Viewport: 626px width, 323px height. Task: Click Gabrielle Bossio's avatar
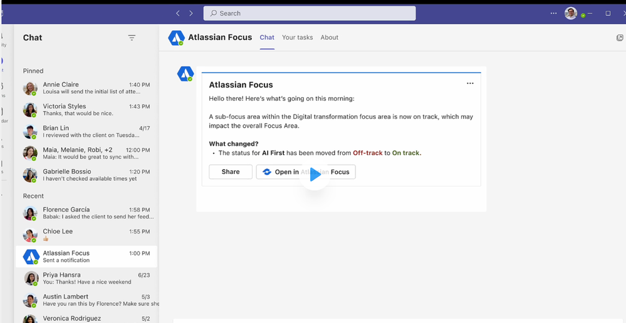[x=30, y=175]
